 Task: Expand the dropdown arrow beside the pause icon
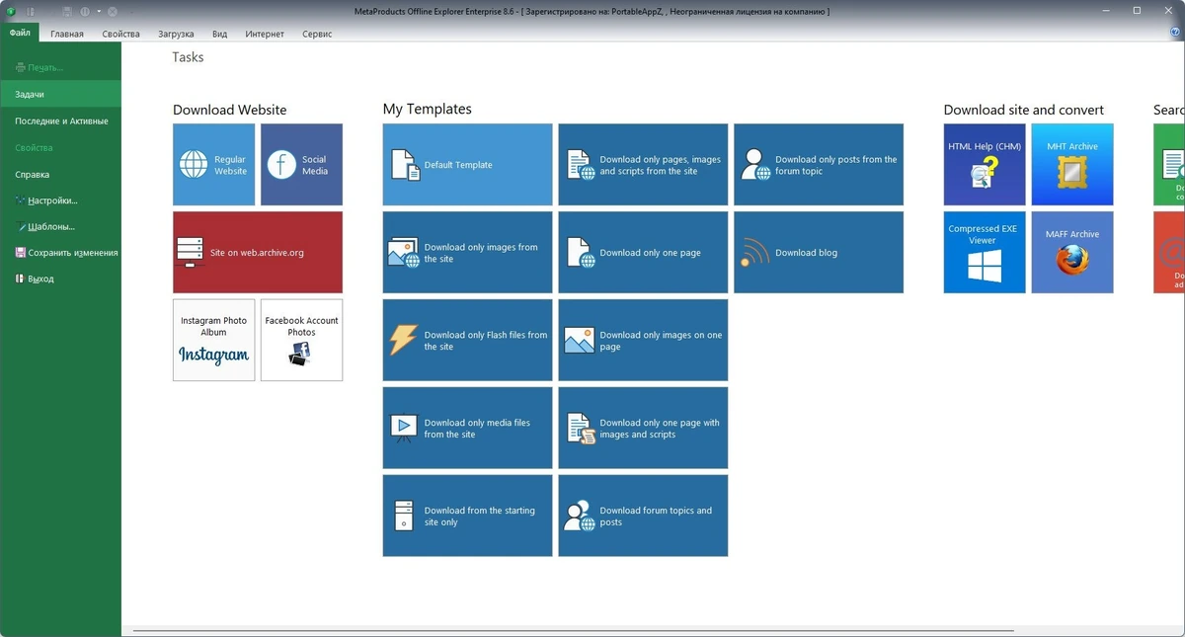[x=98, y=11]
